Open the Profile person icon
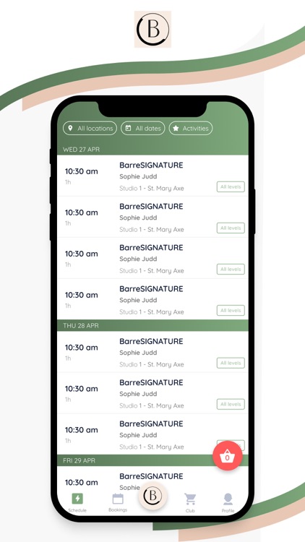The height and width of the screenshot is (542, 305). click(x=228, y=499)
